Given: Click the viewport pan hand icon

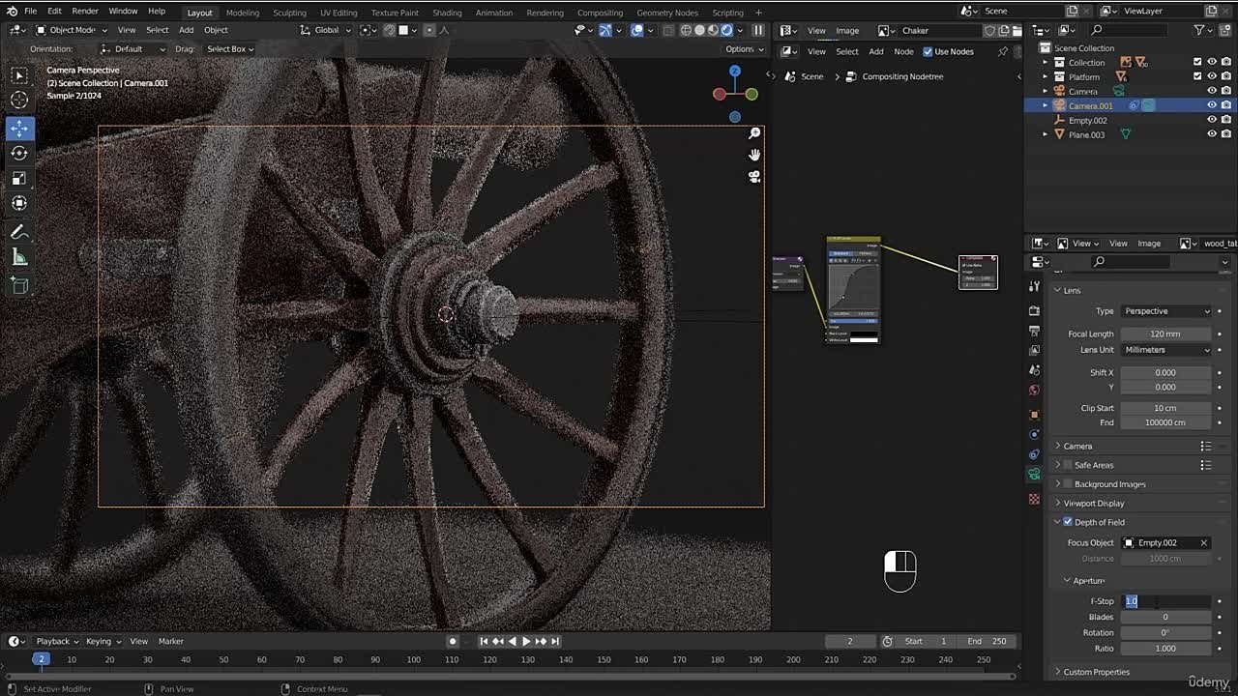Looking at the screenshot, I should [x=754, y=155].
